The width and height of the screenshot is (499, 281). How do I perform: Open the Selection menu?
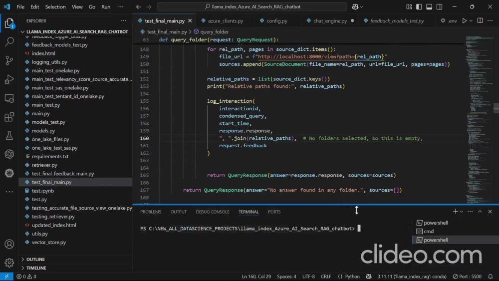point(55,6)
